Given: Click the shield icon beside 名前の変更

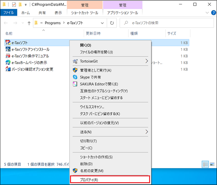Looking at the screenshot, I should (x=75, y=171).
